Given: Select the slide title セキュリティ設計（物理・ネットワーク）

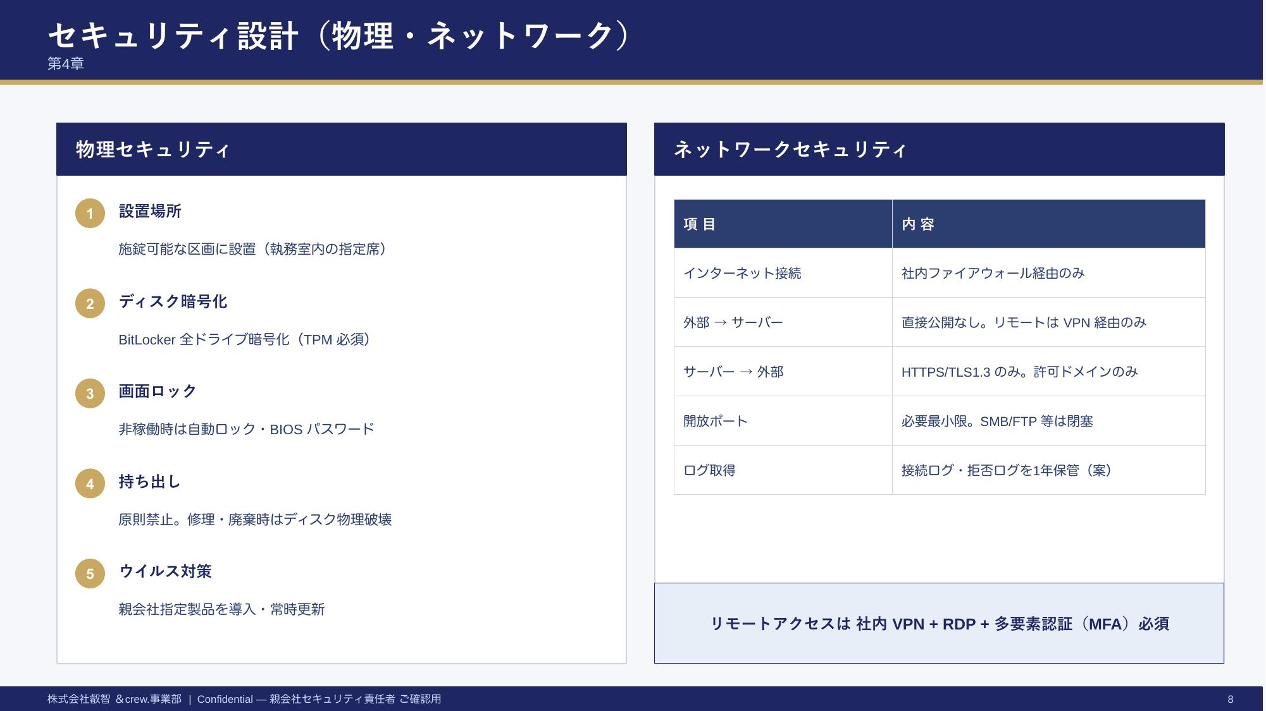Looking at the screenshot, I should [339, 35].
